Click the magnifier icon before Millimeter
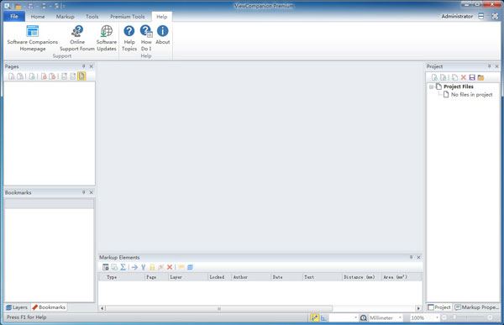The width and height of the screenshot is (504, 325). [363, 318]
